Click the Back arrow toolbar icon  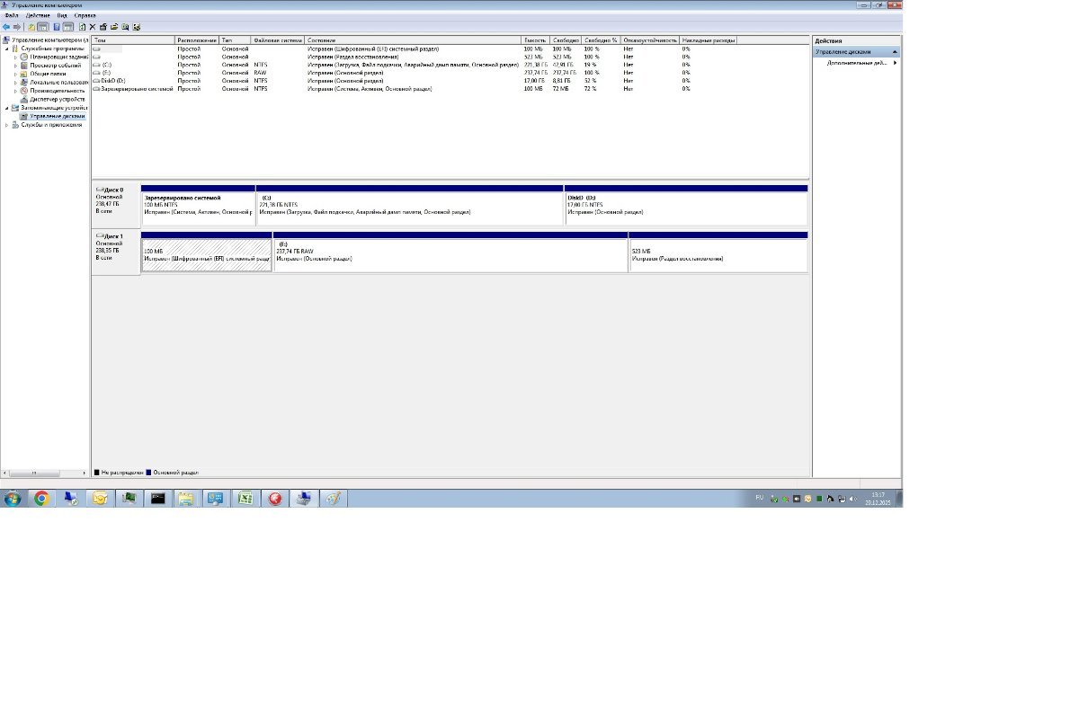tap(6, 27)
